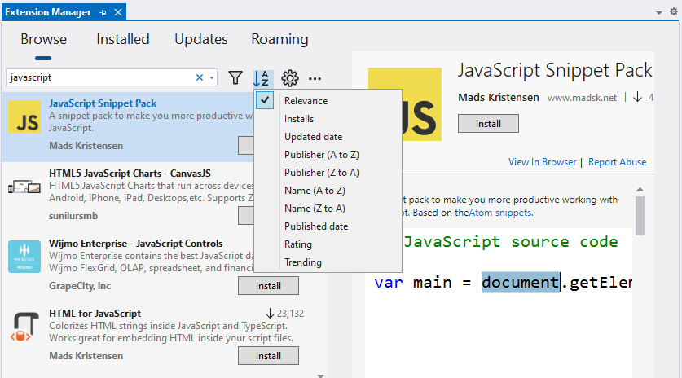Image resolution: width=682 pixels, height=378 pixels.
Task: Open View In Browser link
Action: 542,162
